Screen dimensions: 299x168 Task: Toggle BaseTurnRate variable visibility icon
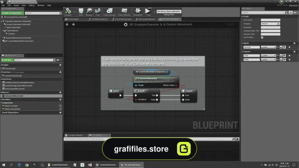(x=60, y=106)
